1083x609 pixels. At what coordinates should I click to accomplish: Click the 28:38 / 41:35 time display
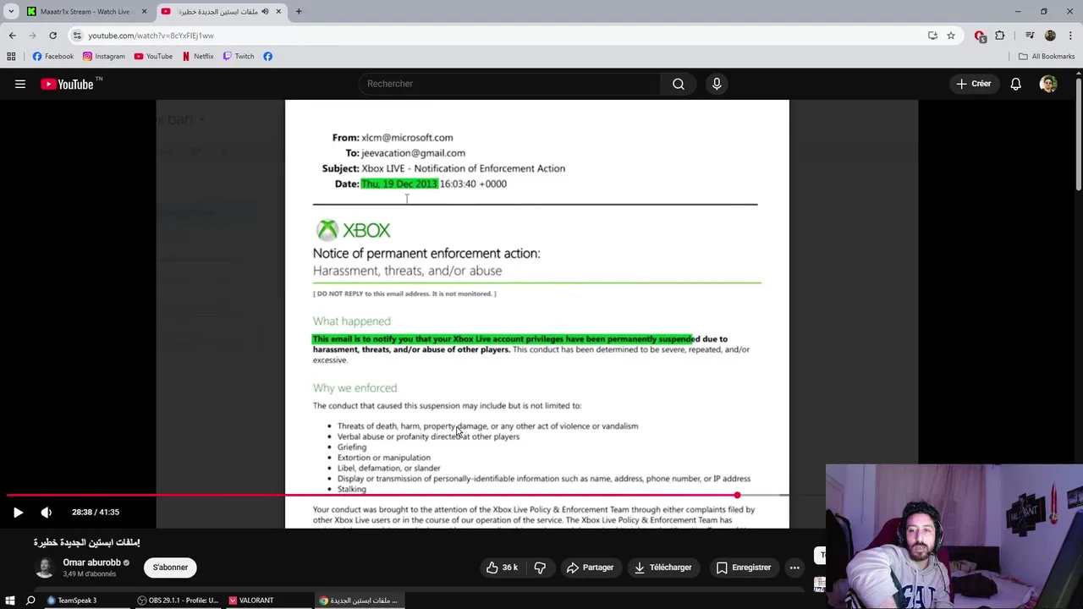pyautogui.click(x=96, y=512)
